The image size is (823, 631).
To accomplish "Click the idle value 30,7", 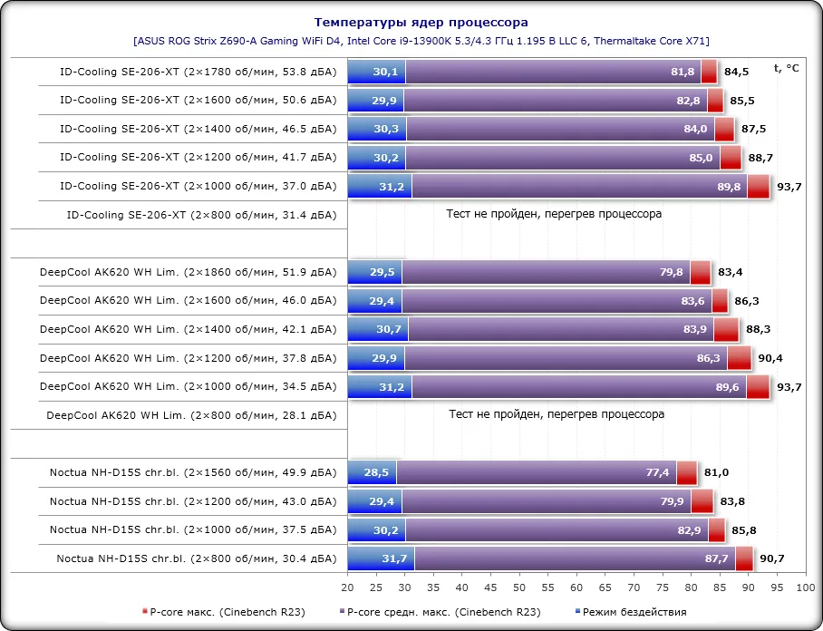I will coord(389,330).
